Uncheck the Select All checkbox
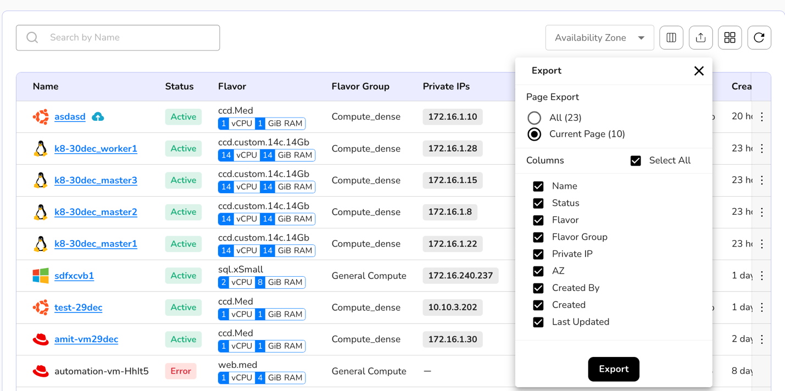785x391 pixels. coord(636,161)
